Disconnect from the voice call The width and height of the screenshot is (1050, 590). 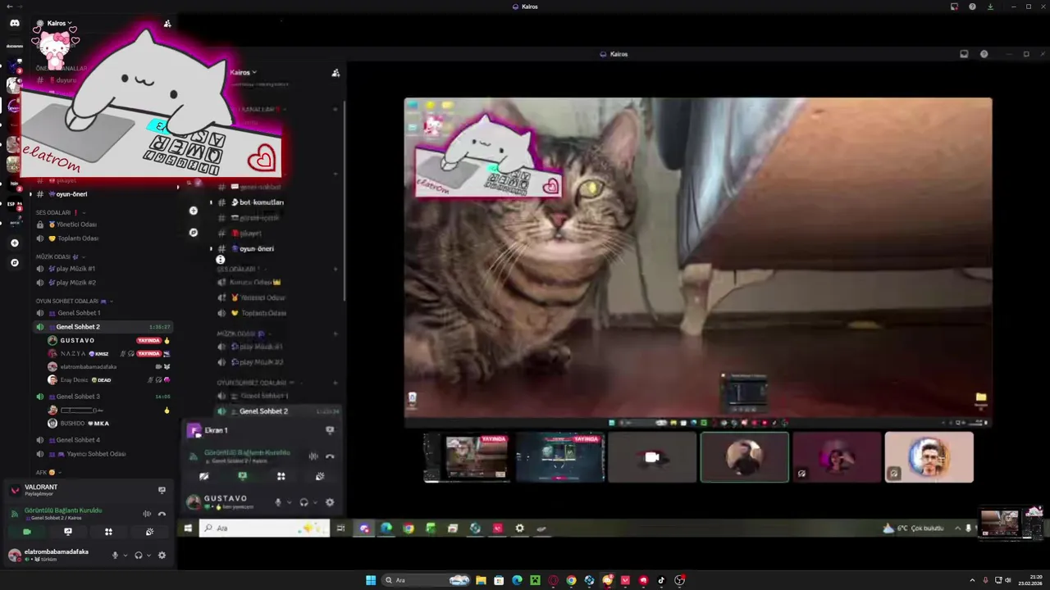pyautogui.click(x=162, y=514)
